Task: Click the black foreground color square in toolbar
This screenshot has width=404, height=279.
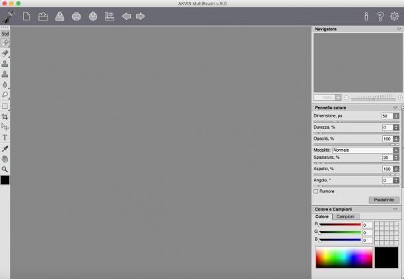Action: tap(5, 180)
